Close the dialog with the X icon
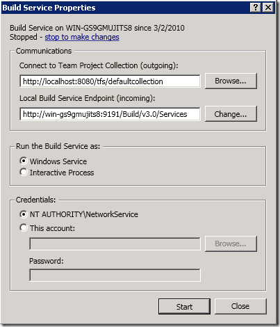 (268, 8)
